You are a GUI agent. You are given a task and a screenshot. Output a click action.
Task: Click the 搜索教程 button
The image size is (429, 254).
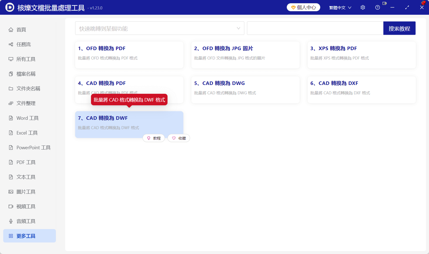point(399,28)
